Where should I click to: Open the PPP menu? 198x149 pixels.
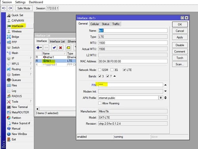click(14, 42)
